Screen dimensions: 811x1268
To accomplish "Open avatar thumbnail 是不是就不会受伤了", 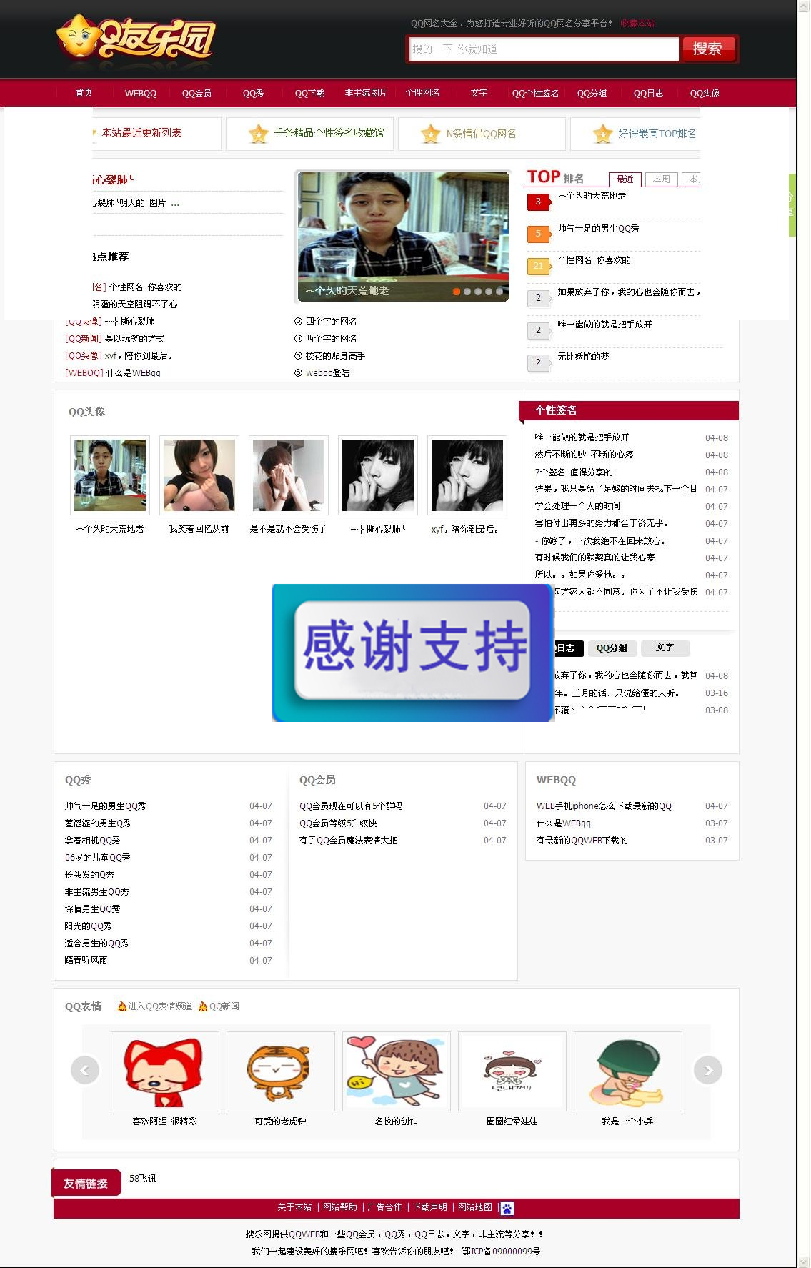I will pos(289,475).
